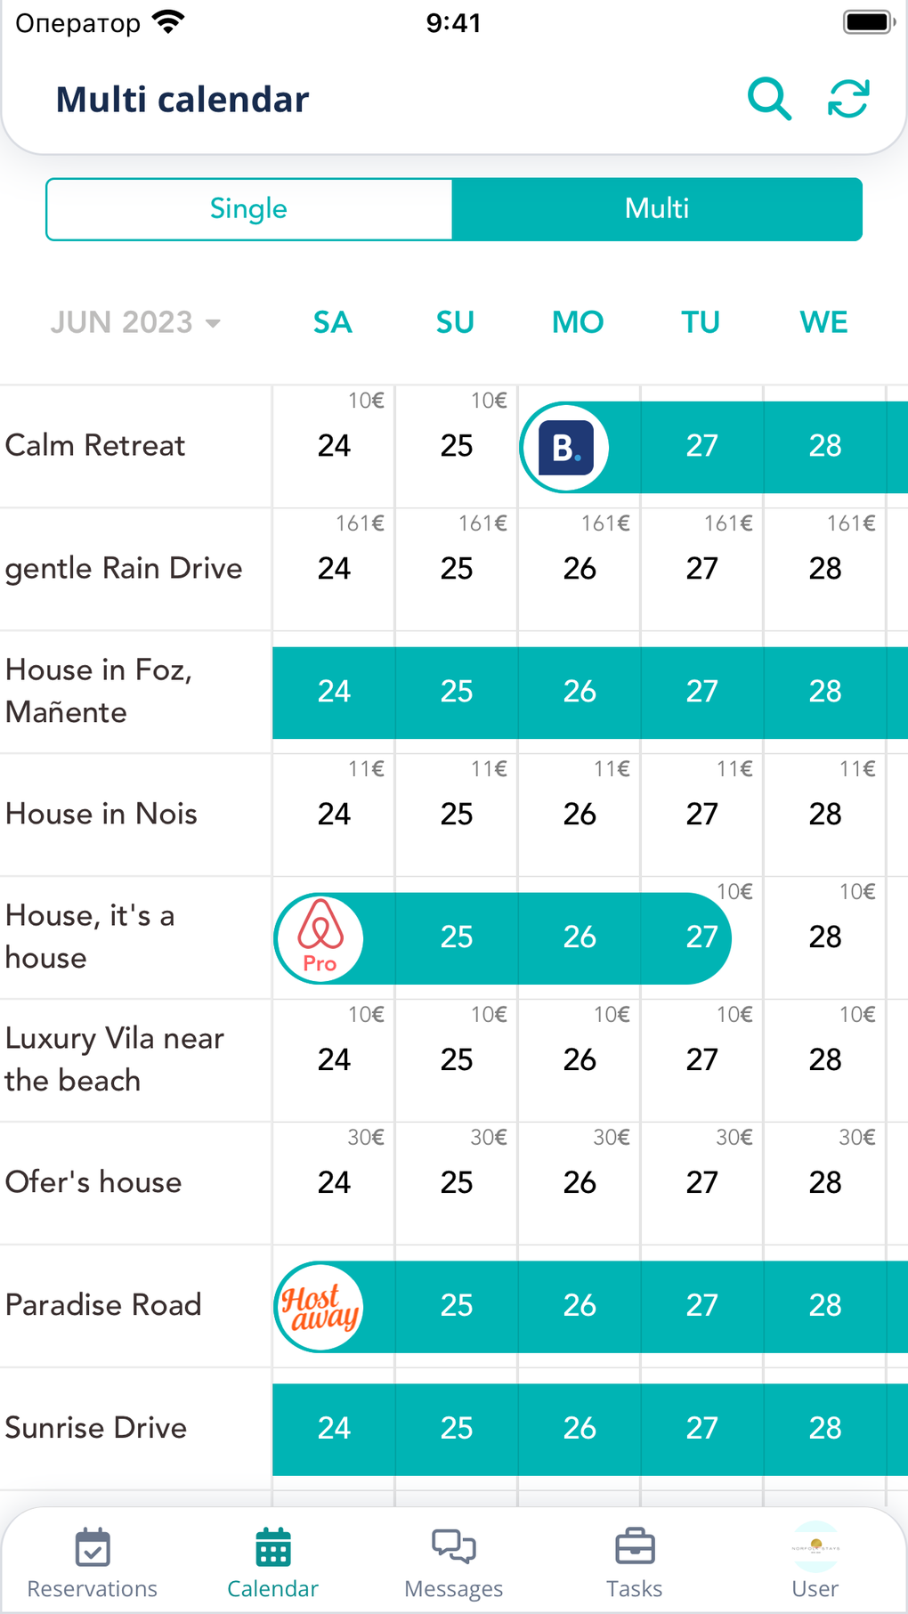
Task: Open the Ofer's house listing
Action: pos(94,1183)
